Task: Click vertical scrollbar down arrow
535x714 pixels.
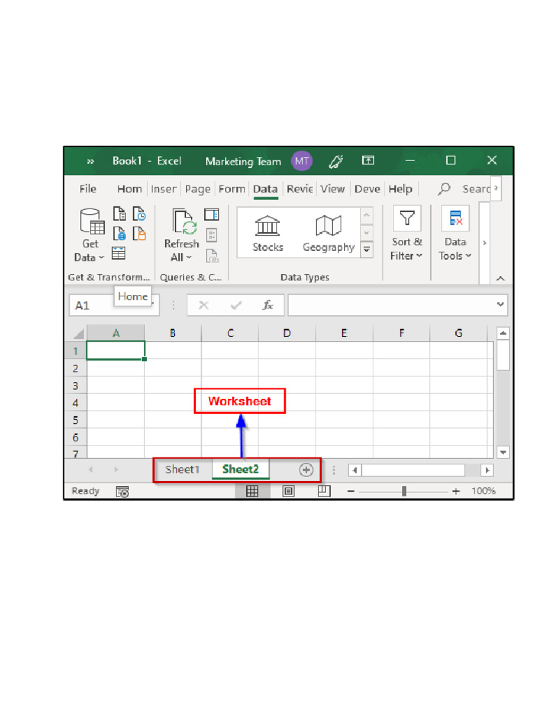Action: point(503,452)
